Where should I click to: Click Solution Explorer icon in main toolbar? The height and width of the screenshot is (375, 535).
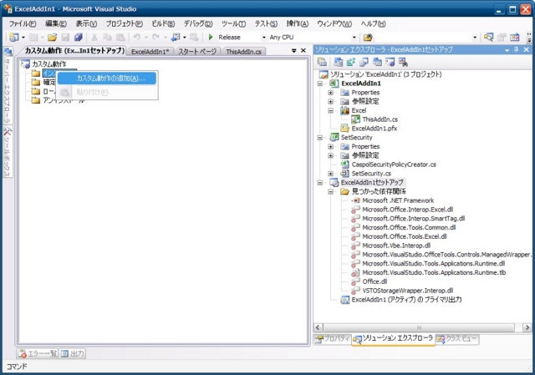(x=488, y=37)
